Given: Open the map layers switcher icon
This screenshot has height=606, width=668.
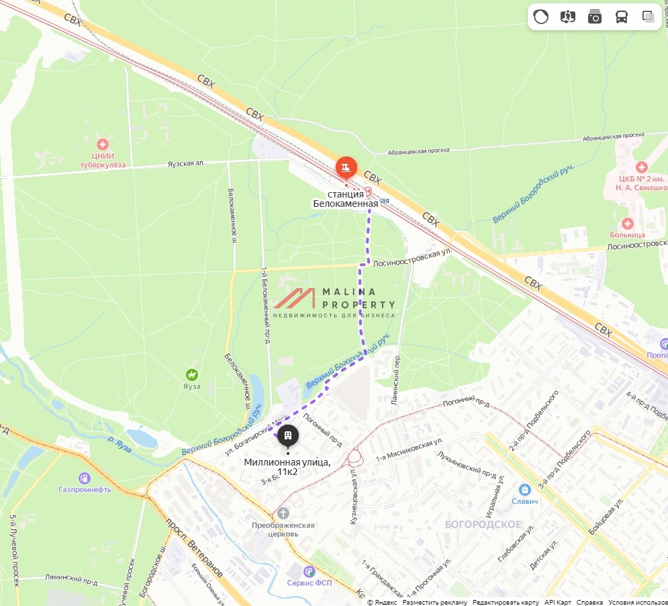Looking at the screenshot, I should 648,17.
